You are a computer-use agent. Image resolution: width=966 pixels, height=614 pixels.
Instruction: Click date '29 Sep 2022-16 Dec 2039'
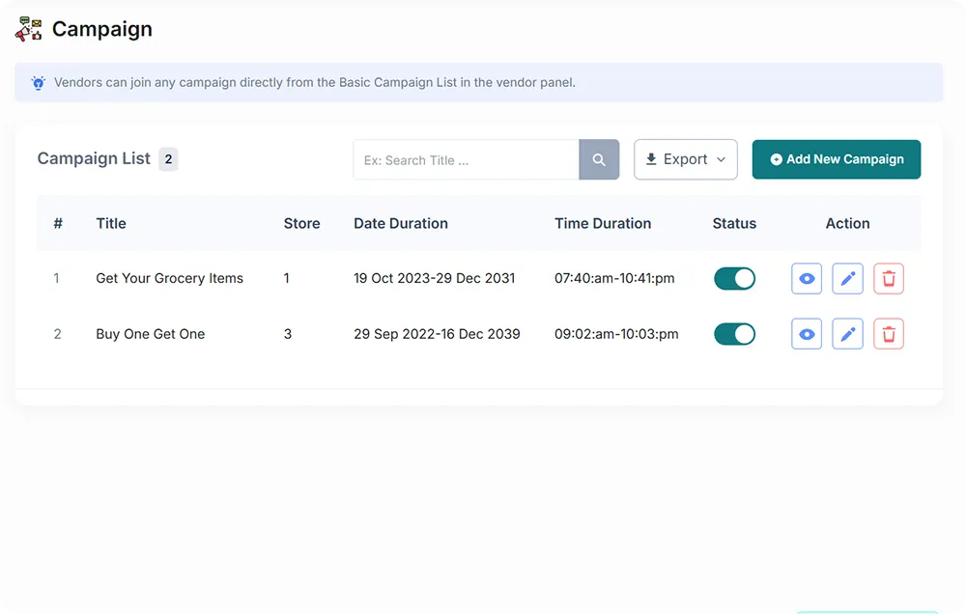[x=437, y=334]
